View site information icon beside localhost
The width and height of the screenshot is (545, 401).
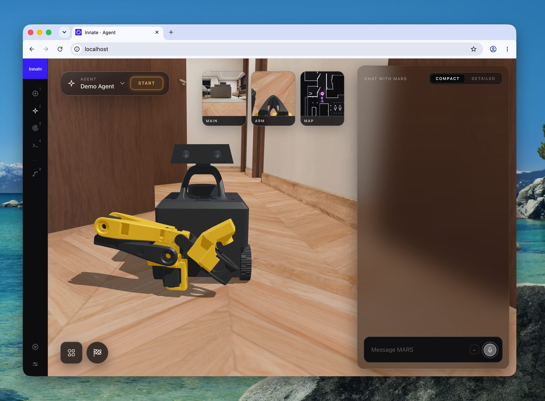[77, 49]
